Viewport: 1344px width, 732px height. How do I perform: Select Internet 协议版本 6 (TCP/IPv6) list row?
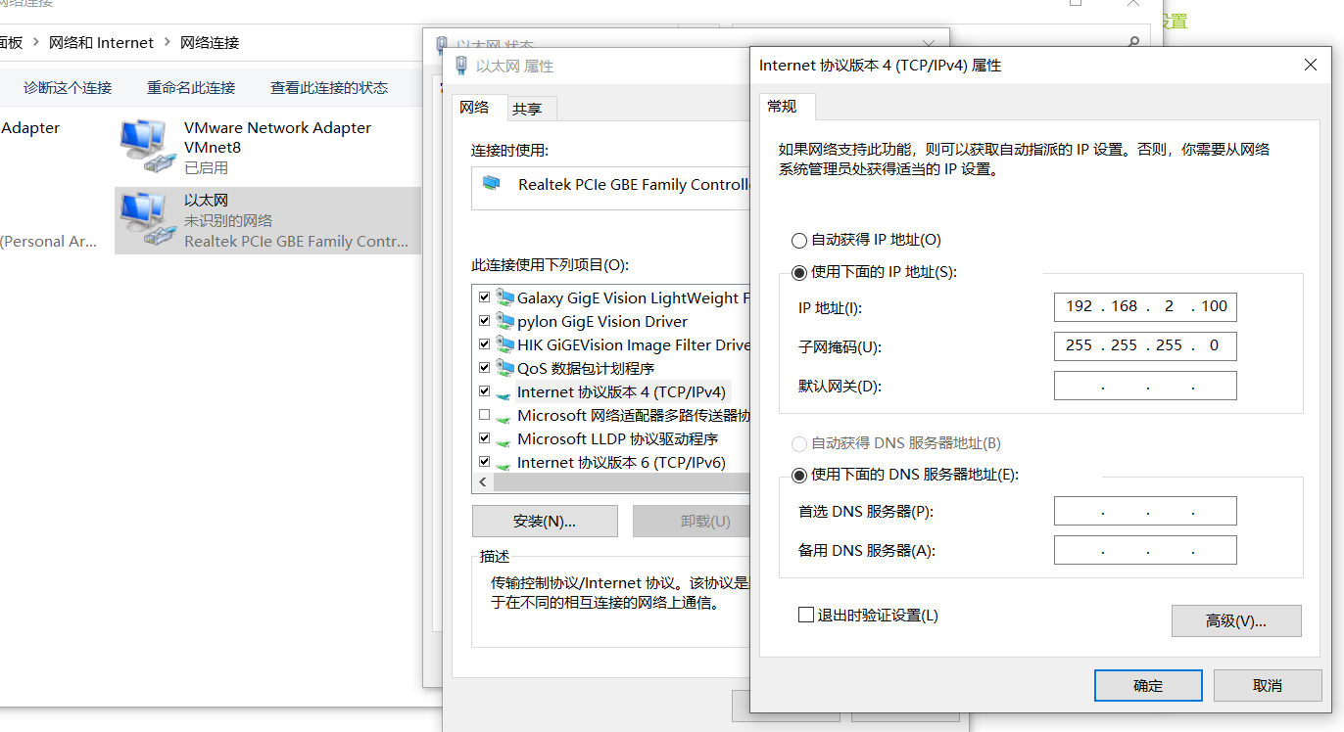611,462
